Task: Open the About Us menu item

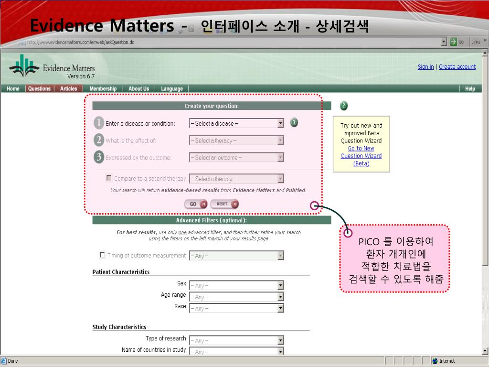Action: (x=139, y=88)
